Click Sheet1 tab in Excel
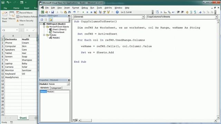The image size is (221, 124). tap(23, 118)
